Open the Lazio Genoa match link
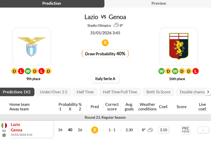This screenshot has height=142, width=211. click(x=17, y=127)
